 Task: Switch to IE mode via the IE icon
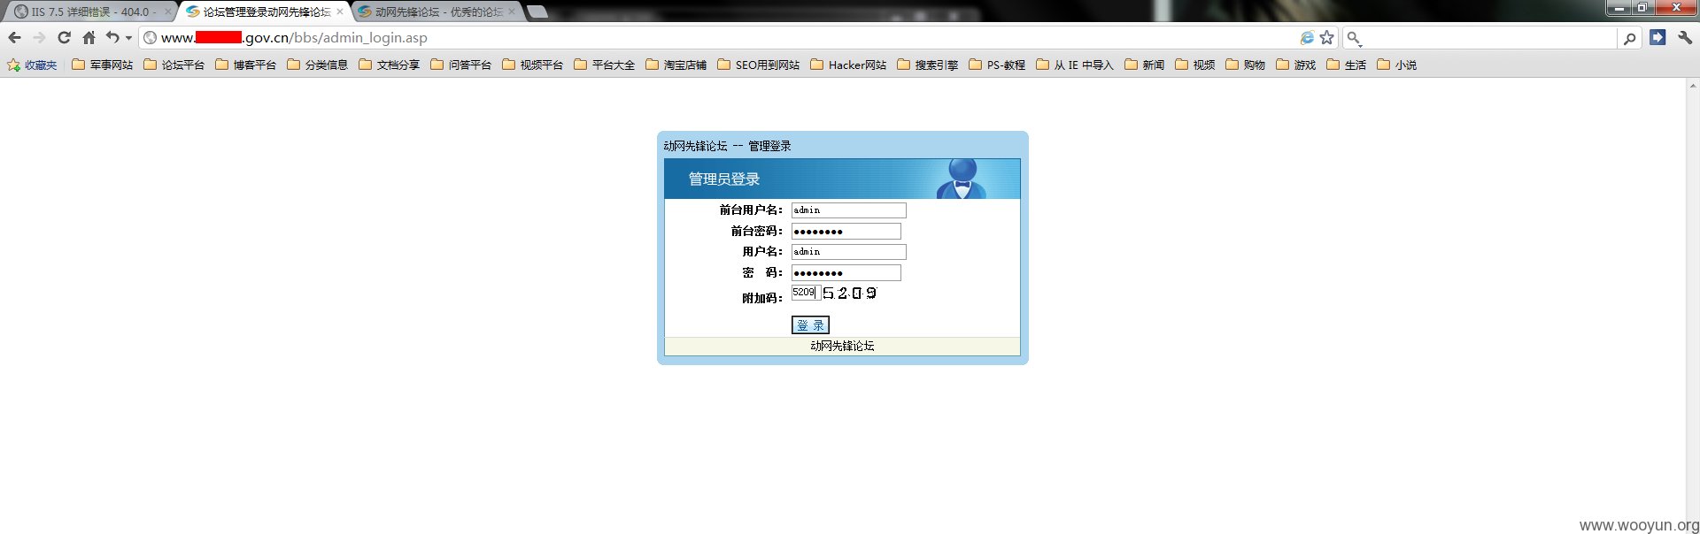pos(1307,38)
